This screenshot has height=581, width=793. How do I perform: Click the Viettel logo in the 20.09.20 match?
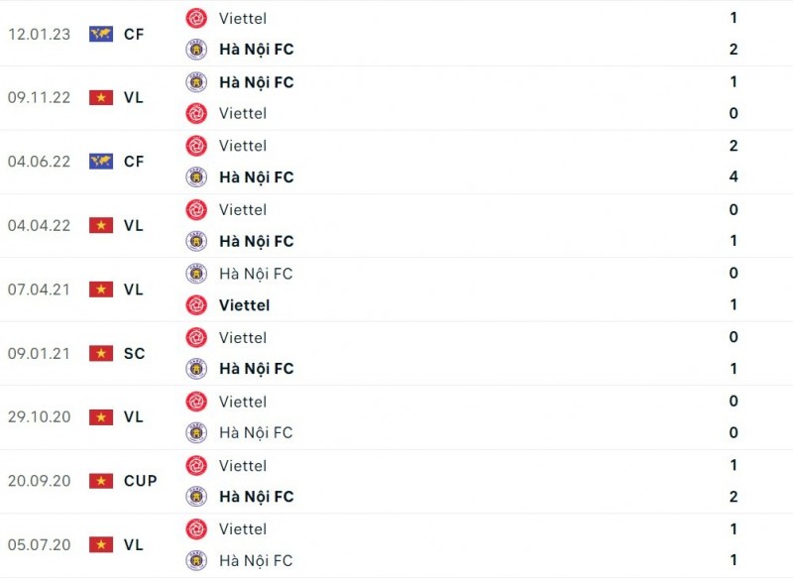196,465
